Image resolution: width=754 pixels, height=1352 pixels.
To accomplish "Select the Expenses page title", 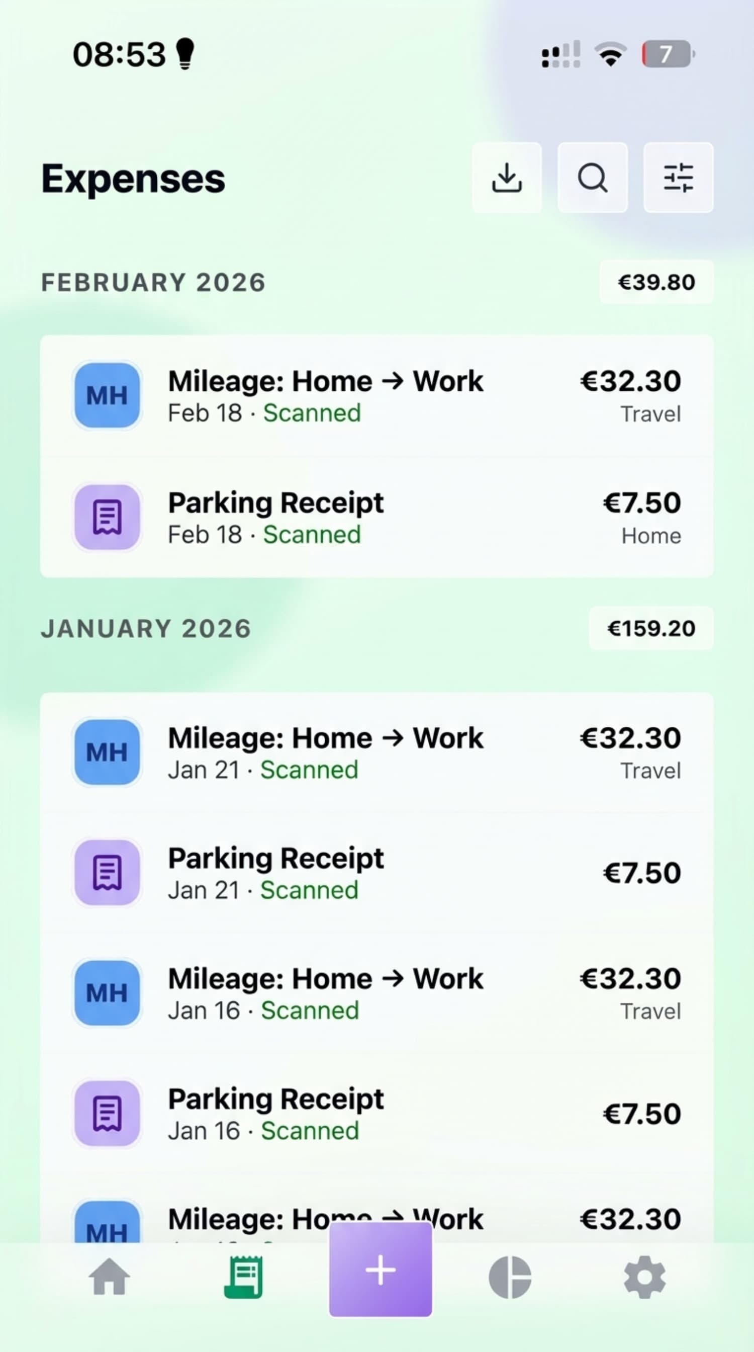I will (133, 178).
